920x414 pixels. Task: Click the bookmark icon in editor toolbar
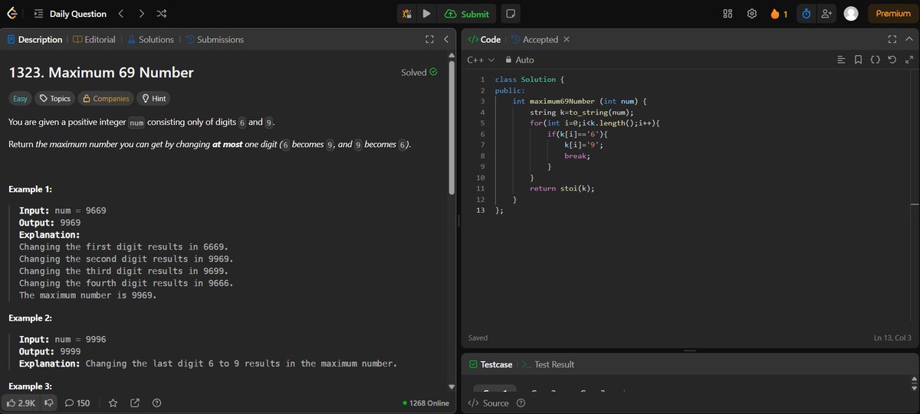(858, 60)
